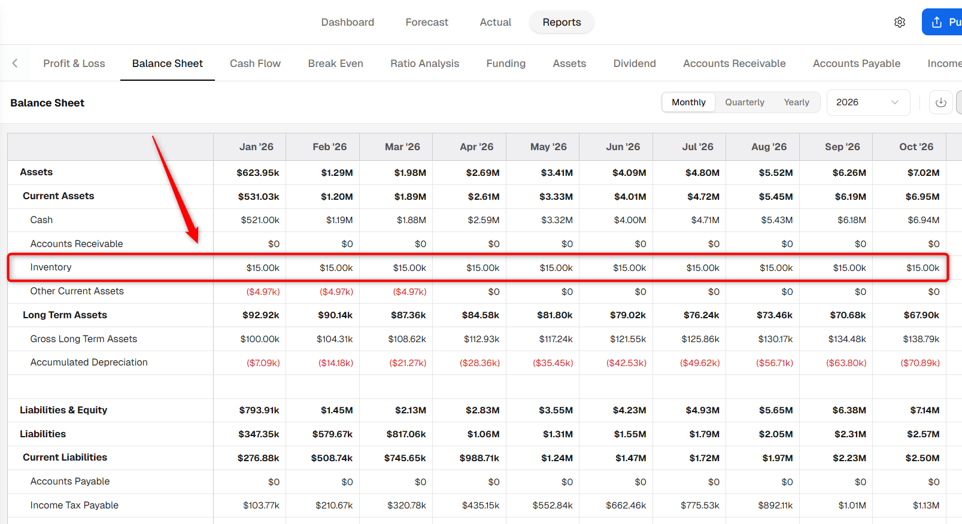The image size is (962, 524).
Task: Select the Jan '26 column header
Action: click(256, 147)
